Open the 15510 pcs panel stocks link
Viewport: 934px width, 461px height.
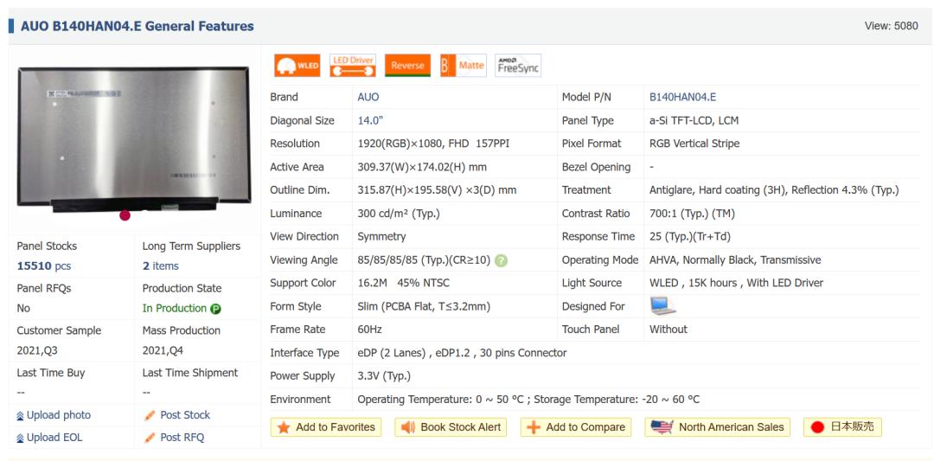pos(43,266)
